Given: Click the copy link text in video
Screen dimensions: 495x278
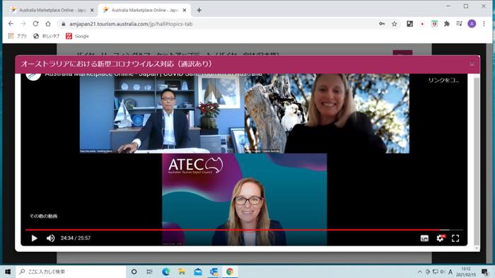Looking at the screenshot, I should [443, 80].
